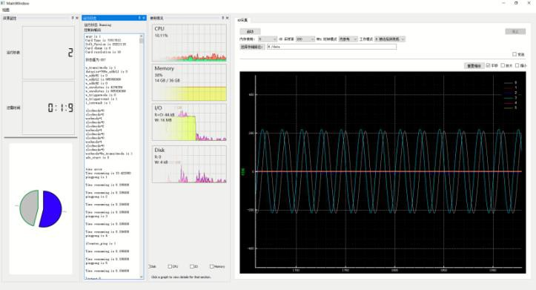Click legend entry 5 in plot
Viewport: 536px width, 290px height.
pyautogui.click(x=511, y=108)
